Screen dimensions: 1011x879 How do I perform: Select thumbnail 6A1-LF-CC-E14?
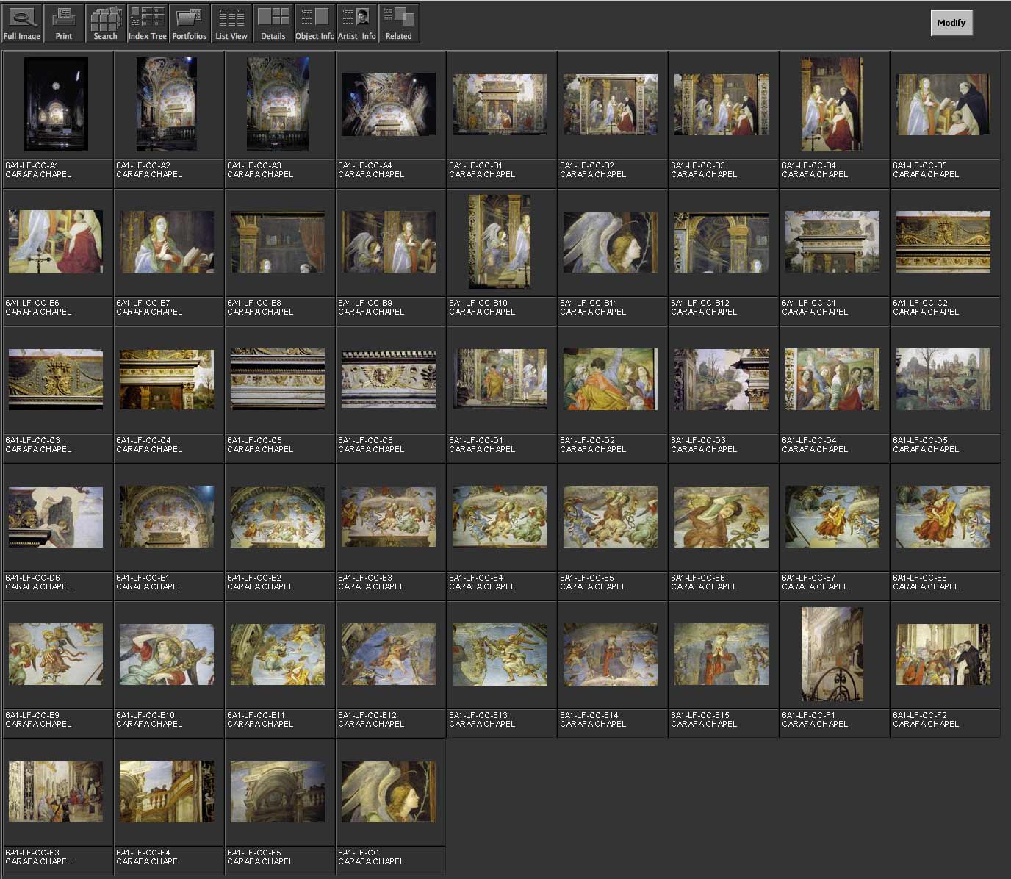point(611,654)
